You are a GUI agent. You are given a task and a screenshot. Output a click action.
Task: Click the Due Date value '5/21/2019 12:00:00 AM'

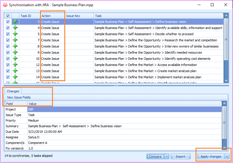tap(45, 132)
